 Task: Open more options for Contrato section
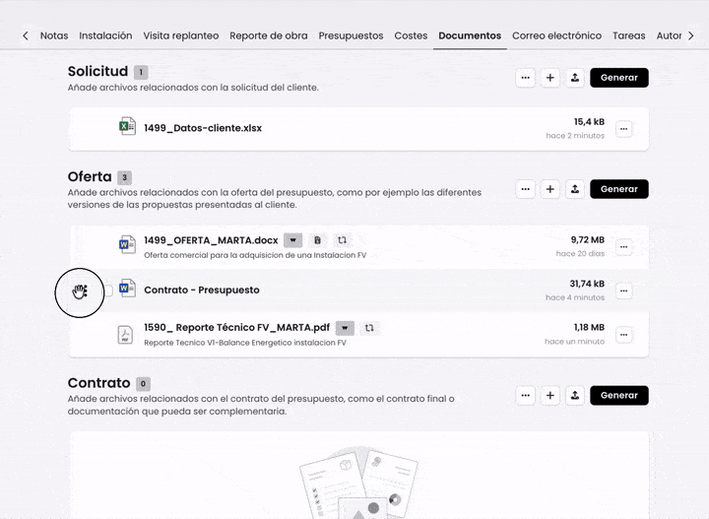click(526, 396)
